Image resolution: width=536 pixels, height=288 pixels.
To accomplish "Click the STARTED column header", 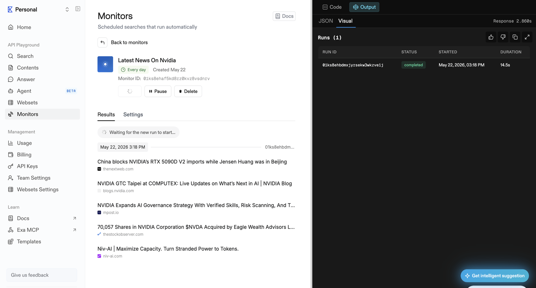I will coord(448,52).
